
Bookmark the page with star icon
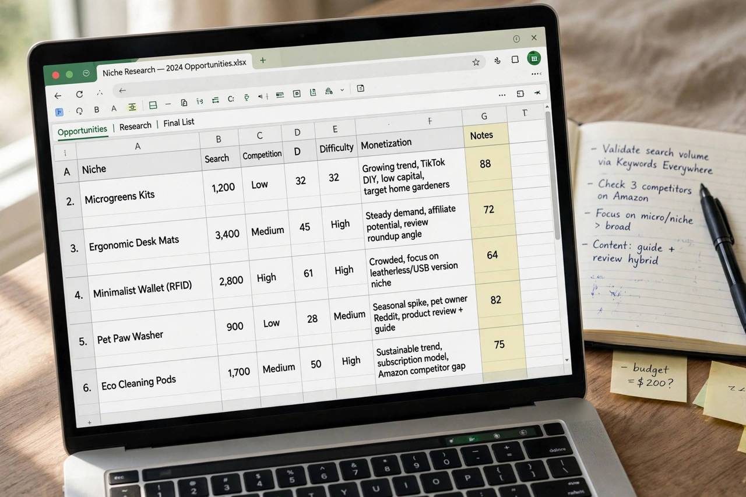476,62
